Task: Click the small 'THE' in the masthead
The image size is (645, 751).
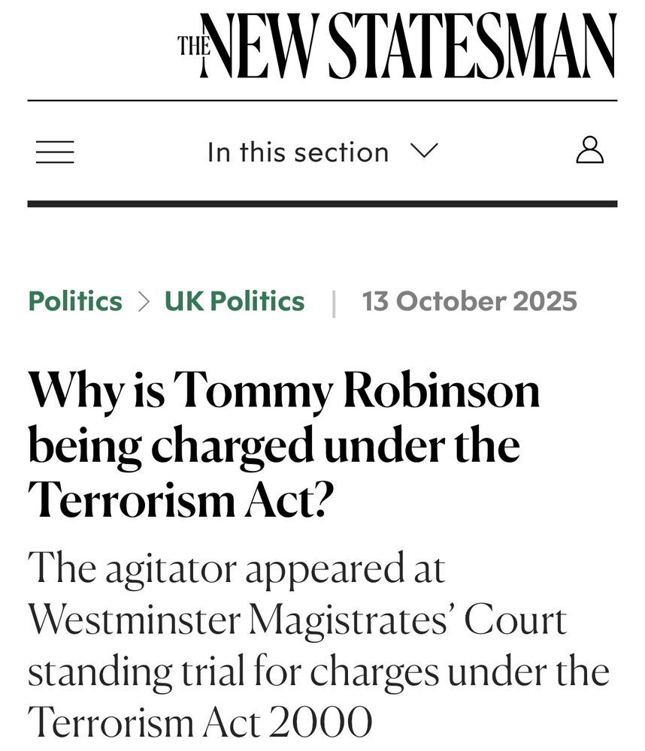Action: pyautogui.click(x=192, y=47)
